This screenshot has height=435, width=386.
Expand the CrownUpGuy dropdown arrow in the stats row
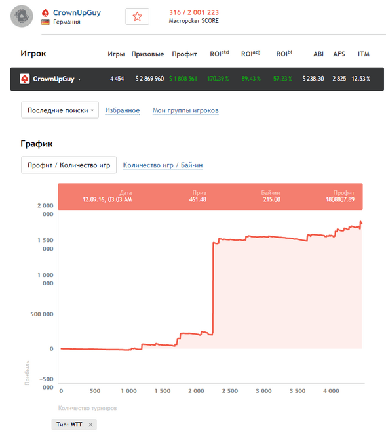pos(79,79)
